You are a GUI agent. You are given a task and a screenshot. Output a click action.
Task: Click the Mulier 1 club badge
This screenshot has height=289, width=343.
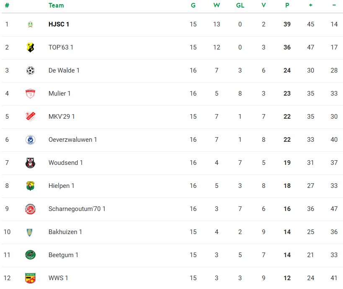tap(30, 94)
